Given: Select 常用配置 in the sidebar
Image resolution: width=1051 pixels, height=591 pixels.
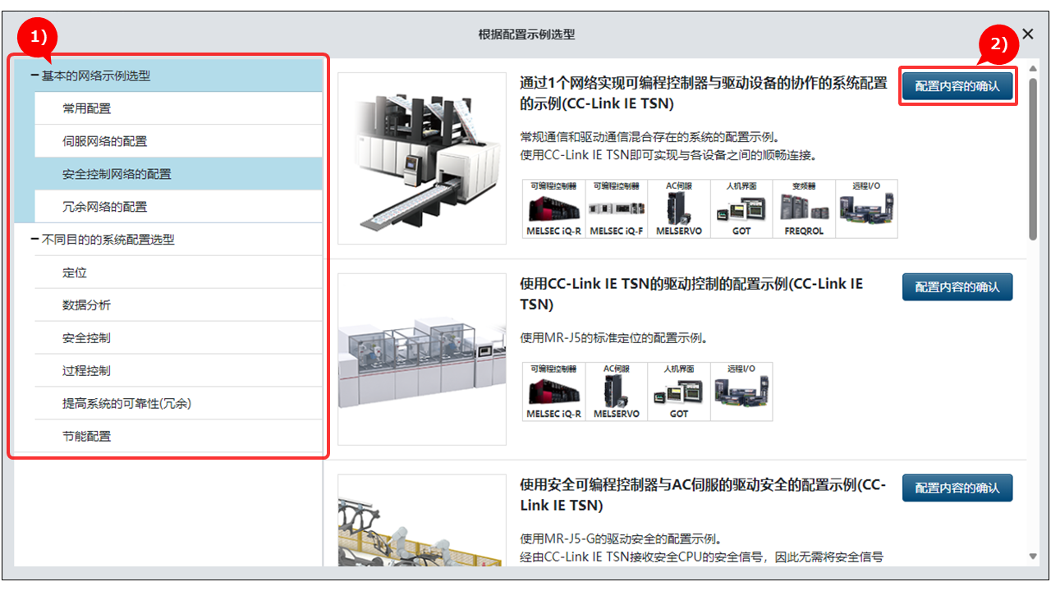Looking at the screenshot, I should 178,108.
